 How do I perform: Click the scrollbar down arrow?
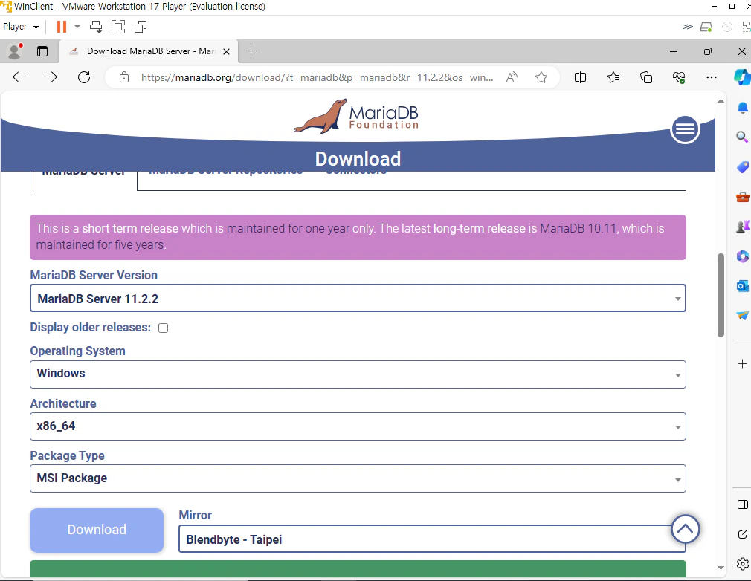(721, 568)
